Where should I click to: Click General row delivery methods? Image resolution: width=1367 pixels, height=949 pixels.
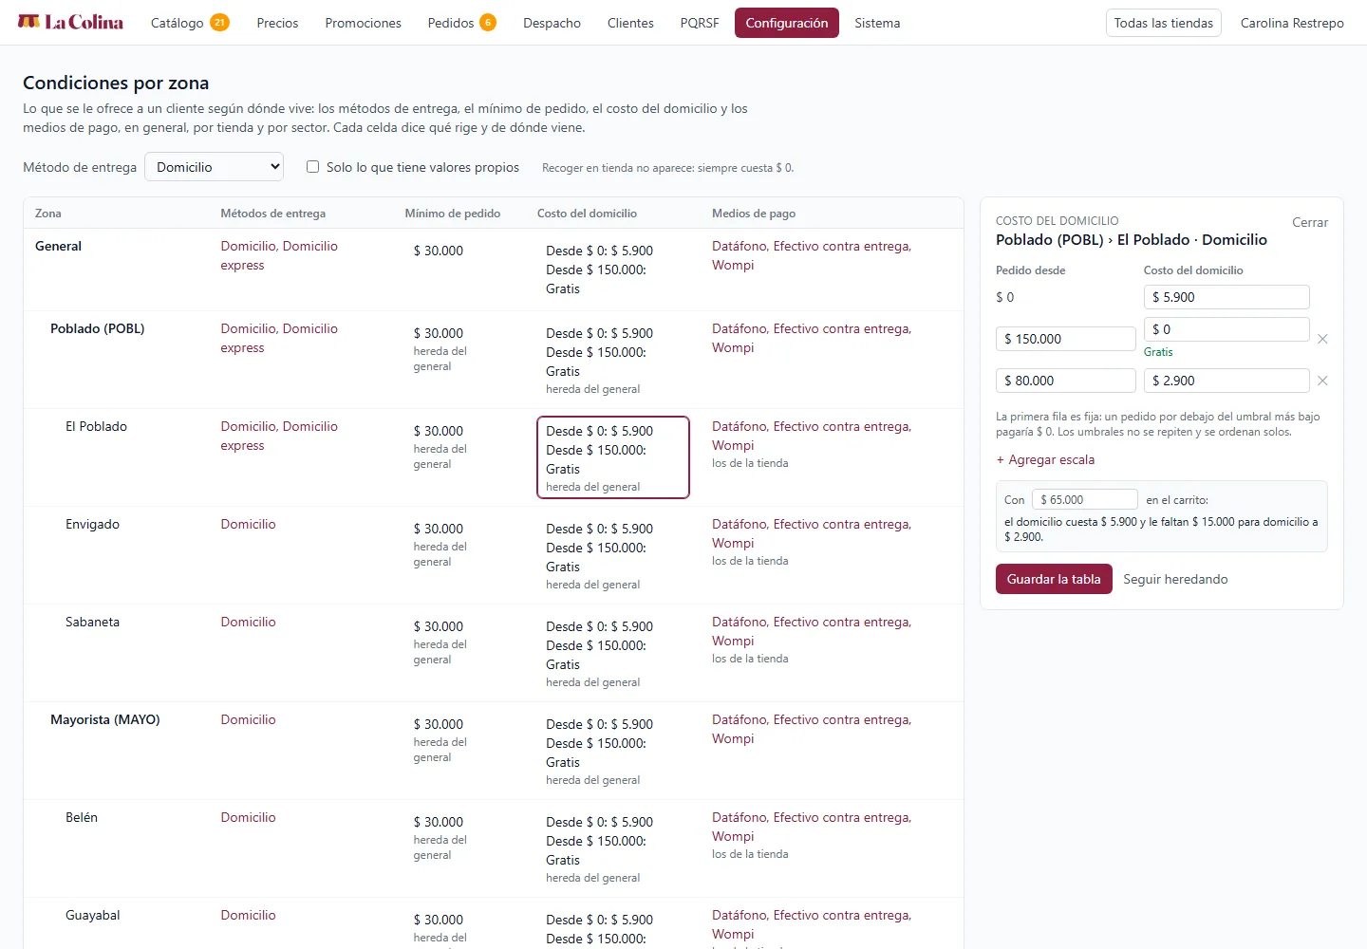click(279, 255)
